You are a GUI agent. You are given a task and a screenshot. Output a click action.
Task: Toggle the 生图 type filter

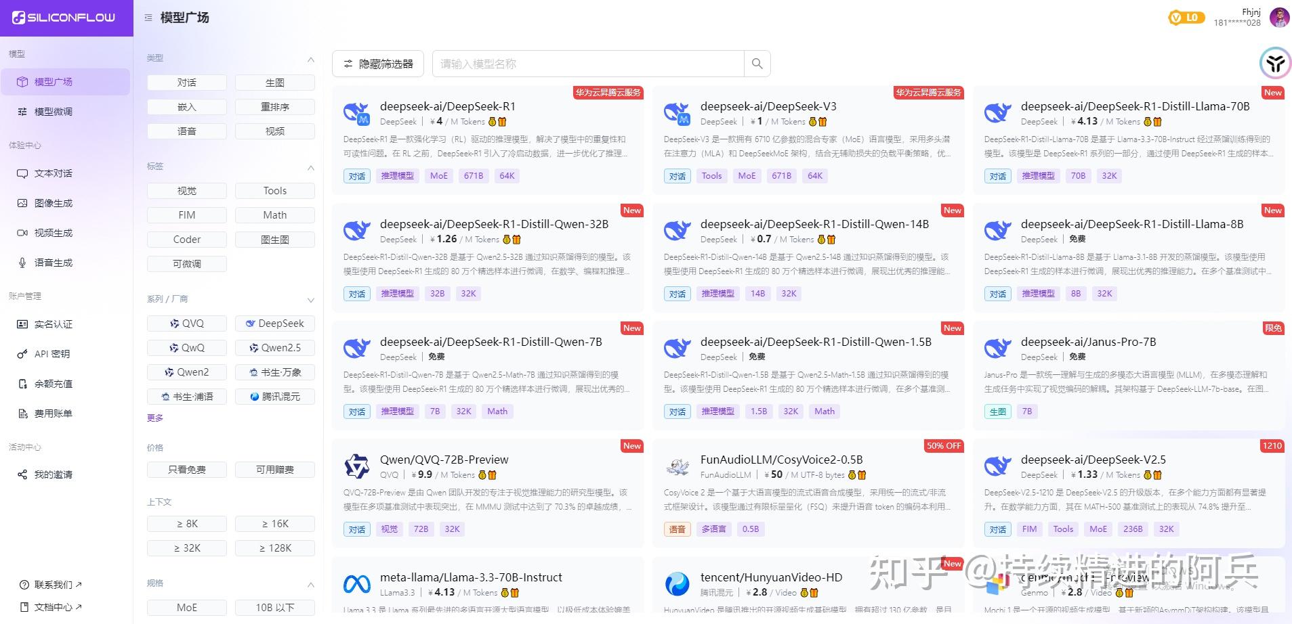(275, 83)
